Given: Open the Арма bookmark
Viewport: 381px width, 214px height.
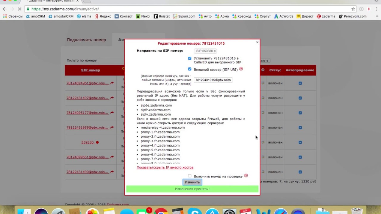Looking at the screenshot, I should 222,16.
